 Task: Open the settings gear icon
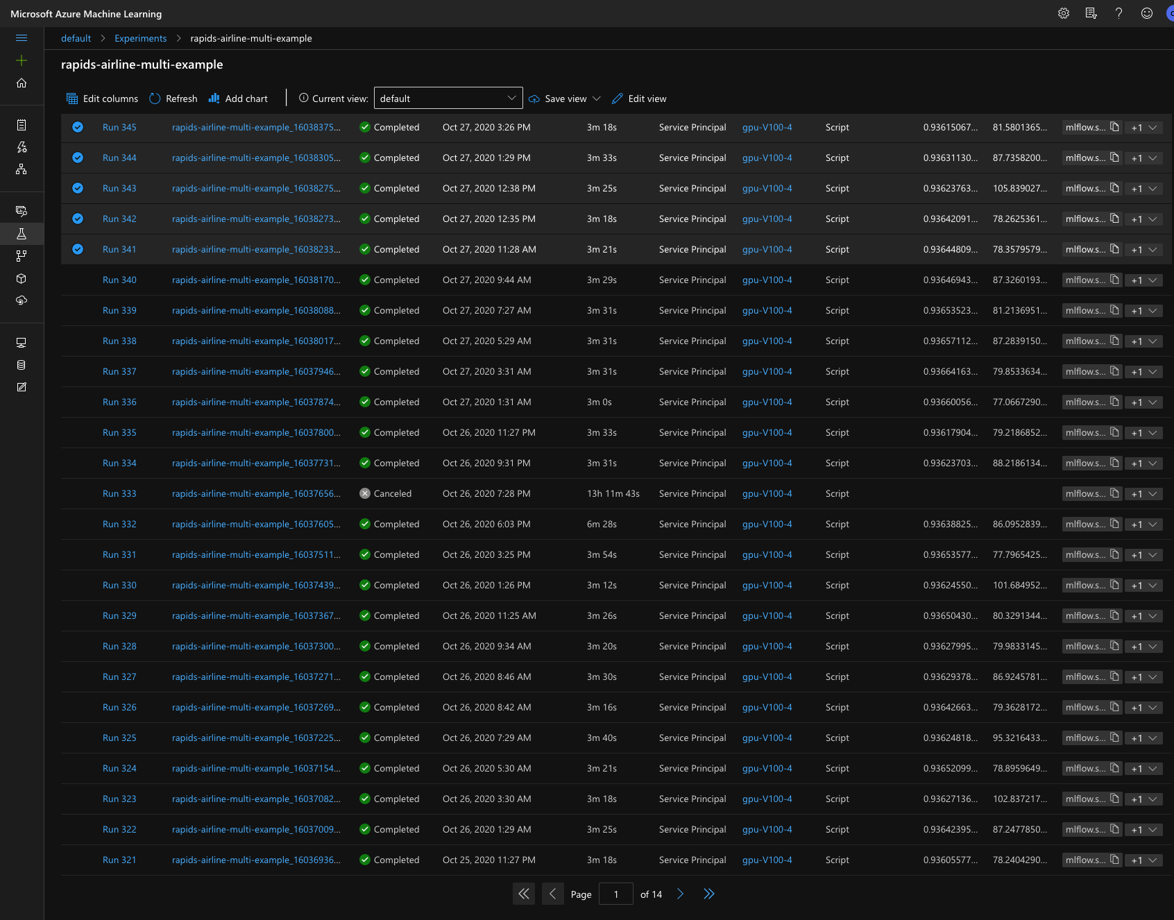click(x=1064, y=13)
